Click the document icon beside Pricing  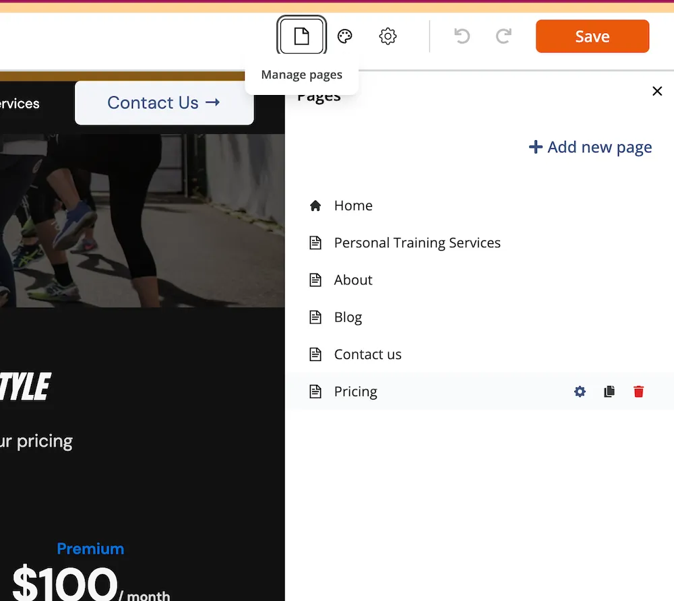315,391
